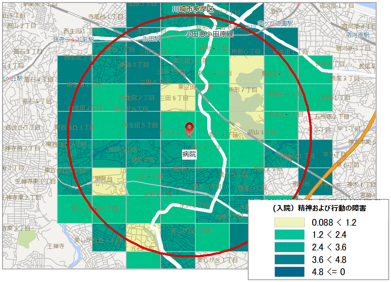This screenshot has height=282, width=391.
Task: Click the 潮見台 area label
Action: click(x=104, y=179)
